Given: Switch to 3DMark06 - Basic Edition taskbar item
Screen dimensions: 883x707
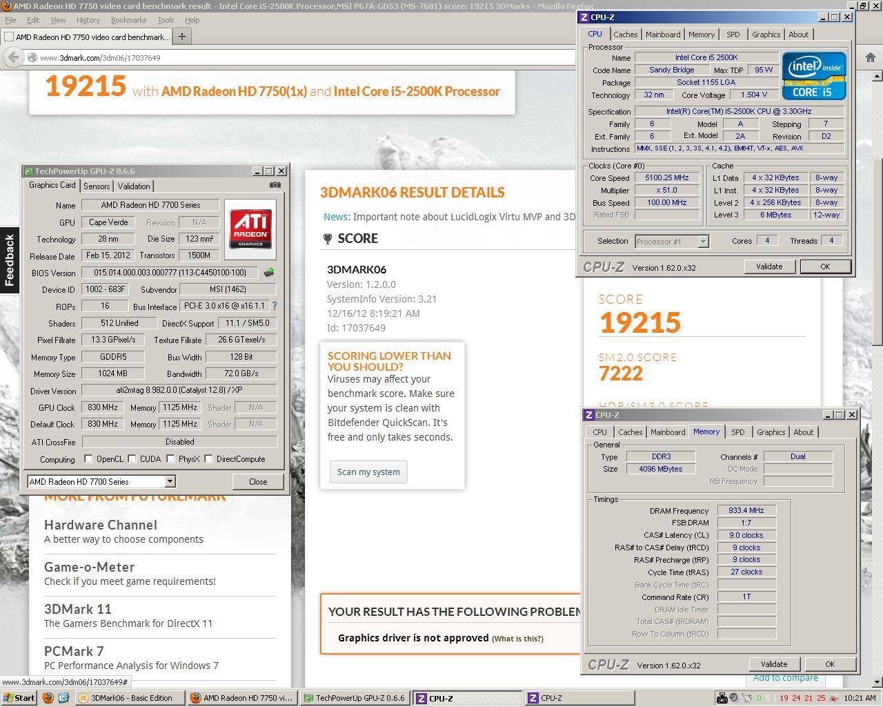Looking at the screenshot, I should pyautogui.click(x=129, y=698).
